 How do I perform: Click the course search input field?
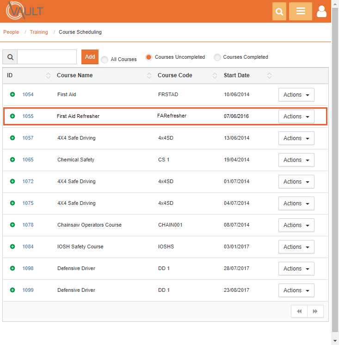click(x=47, y=57)
